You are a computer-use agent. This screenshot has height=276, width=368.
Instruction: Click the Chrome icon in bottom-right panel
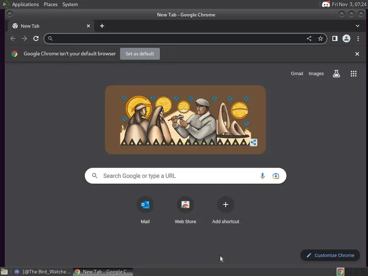[340, 272]
